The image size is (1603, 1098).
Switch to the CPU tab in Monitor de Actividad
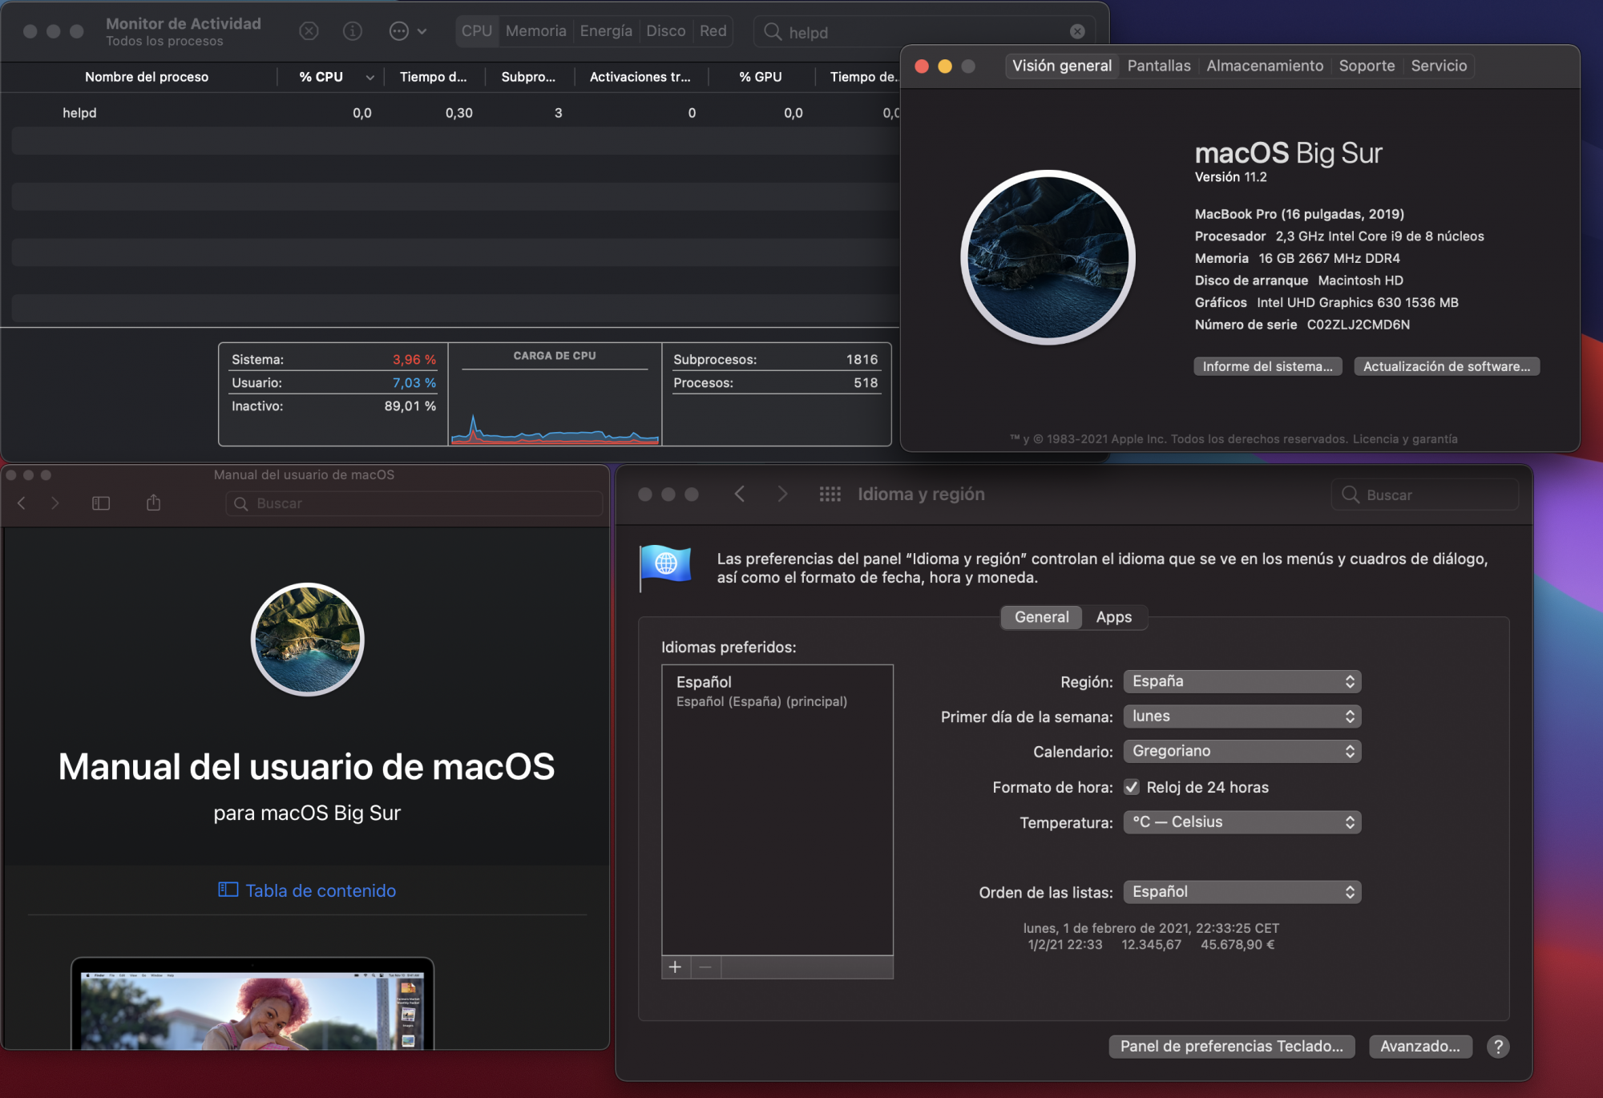click(x=477, y=31)
